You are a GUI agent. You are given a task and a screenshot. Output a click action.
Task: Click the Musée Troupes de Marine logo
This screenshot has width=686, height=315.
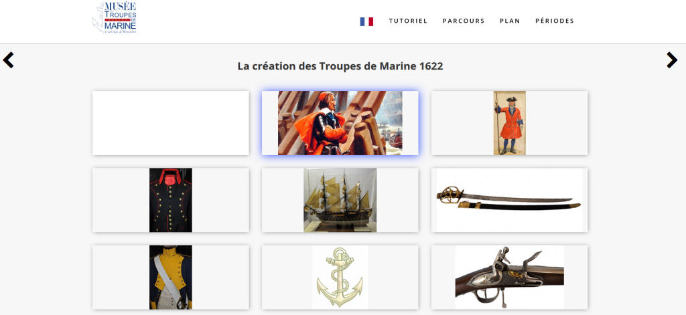point(115,18)
